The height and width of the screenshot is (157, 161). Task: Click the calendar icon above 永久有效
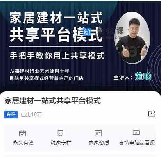(22, 133)
